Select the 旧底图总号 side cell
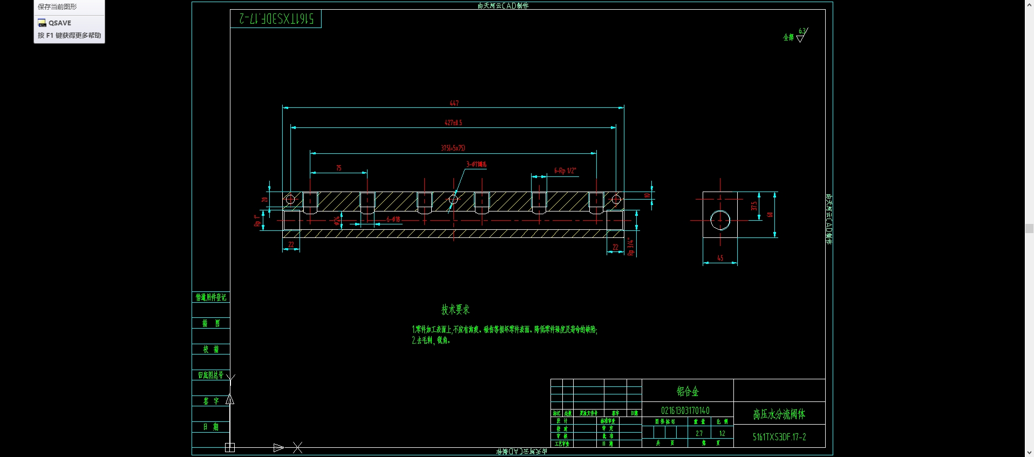This screenshot has width=1034, height=457. pyautogui.click(x=211, y=375)
